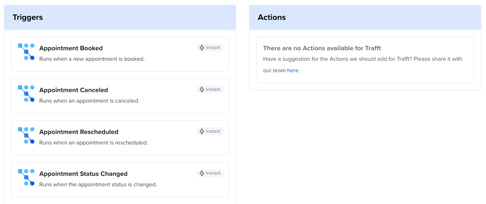Viewport: 486px width, 204px height.
Task: Select the Appointment Status Changed trigger title
Action: [x=83, y=174]
